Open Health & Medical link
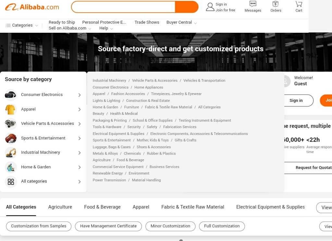The height and width of the screenshot is (241, 332). pyautogui.click(x=124, y=114)
